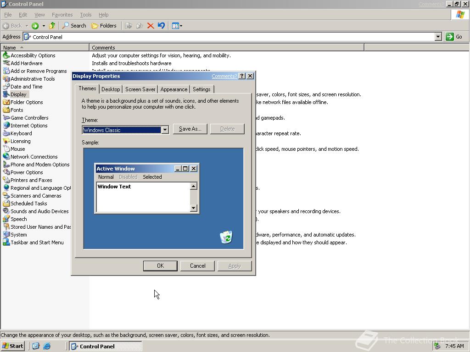Click the Accessibility Options icon

click(6, 55)
